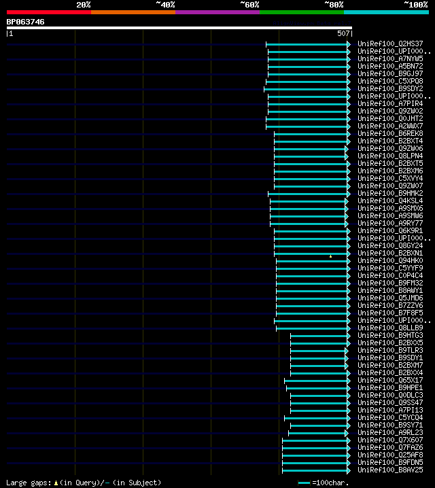Image resolution: width=435 pixels, height=488 pixels.
Task: Open hit UniRef100_Q65X17
Action: pos(390,380)
